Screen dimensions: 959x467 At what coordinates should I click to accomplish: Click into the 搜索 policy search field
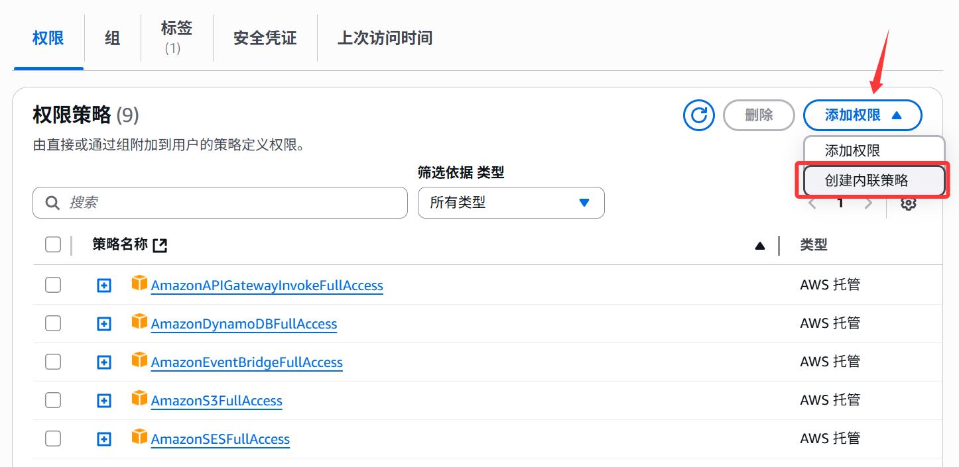[x=220, y=203]
